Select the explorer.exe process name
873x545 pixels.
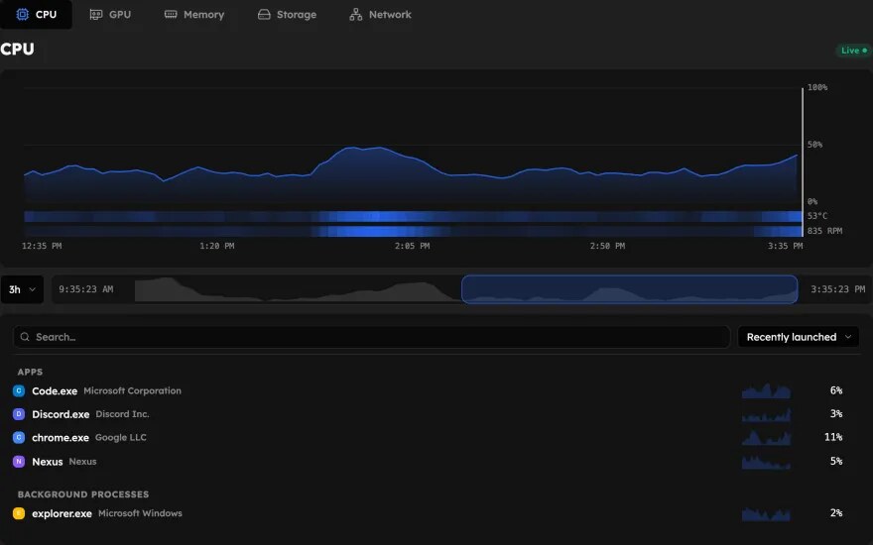click(62, 514)
